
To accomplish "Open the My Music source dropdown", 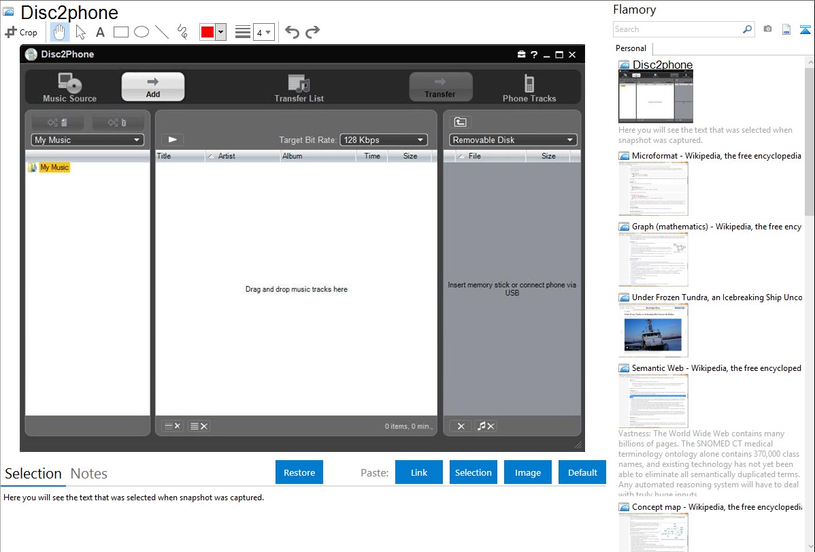I will [87, 140].
